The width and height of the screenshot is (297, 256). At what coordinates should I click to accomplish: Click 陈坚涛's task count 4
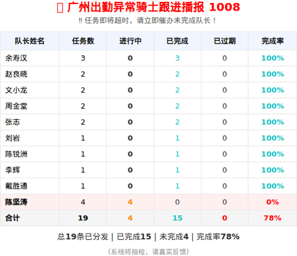tap(83, 202)
